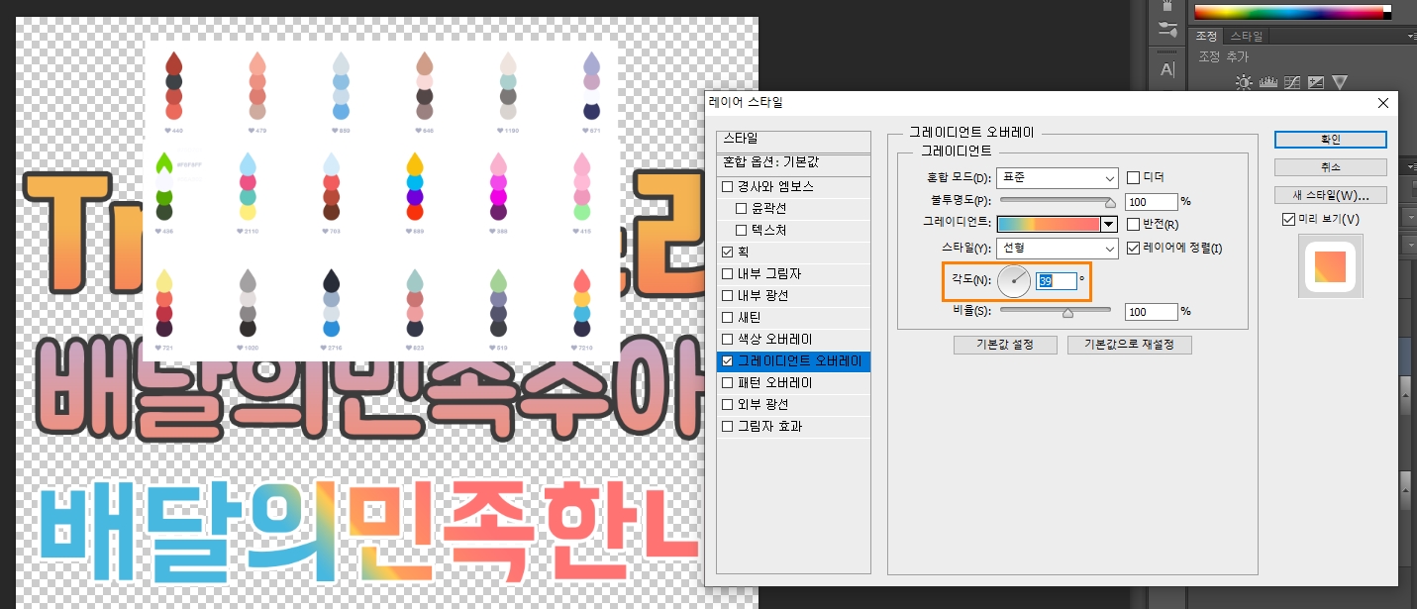
Task: Add an Exposure adjustment
Action: [x=1316, y=82]
